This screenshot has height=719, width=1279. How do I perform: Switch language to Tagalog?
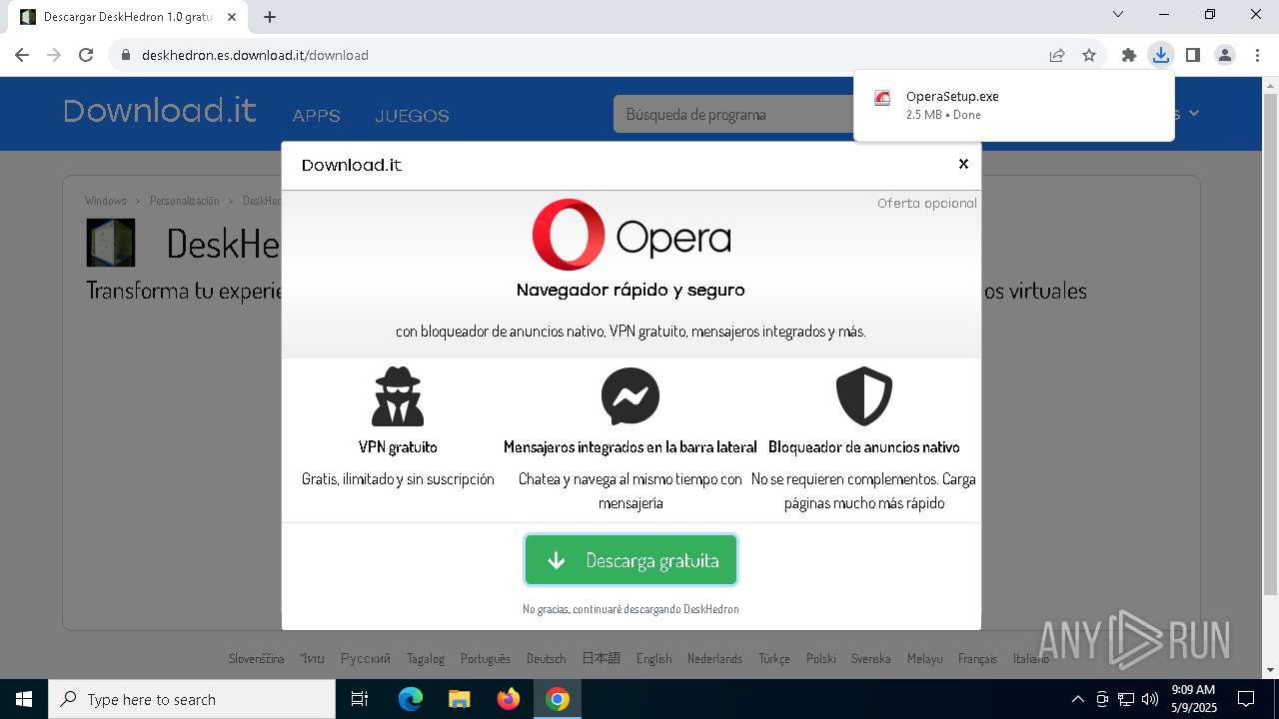[x=426, y=658]
